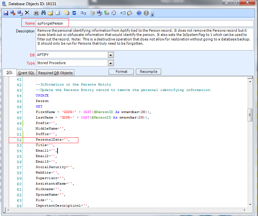The image size is (258, 216).
Task: Click the Save and New icon with document
Action: (x=20, y=13)
